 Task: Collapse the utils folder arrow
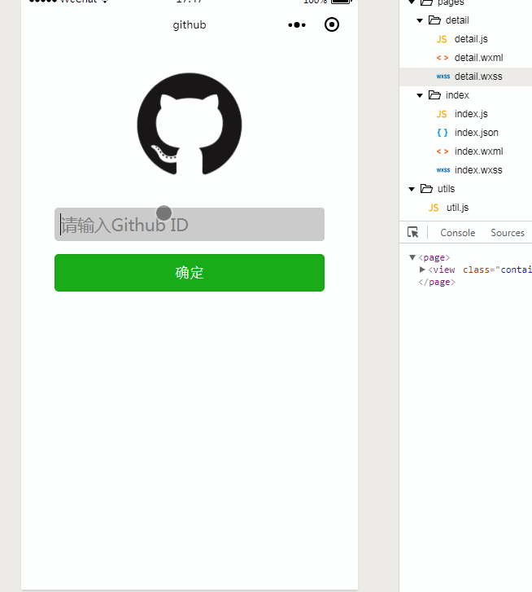(412, 189)
